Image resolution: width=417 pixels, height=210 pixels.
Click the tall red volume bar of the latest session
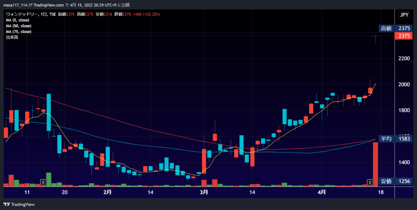coord(375,165)
